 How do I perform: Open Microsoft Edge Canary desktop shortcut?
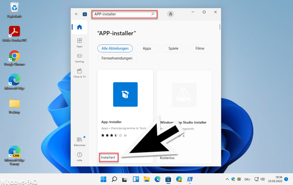click(14, 156)
